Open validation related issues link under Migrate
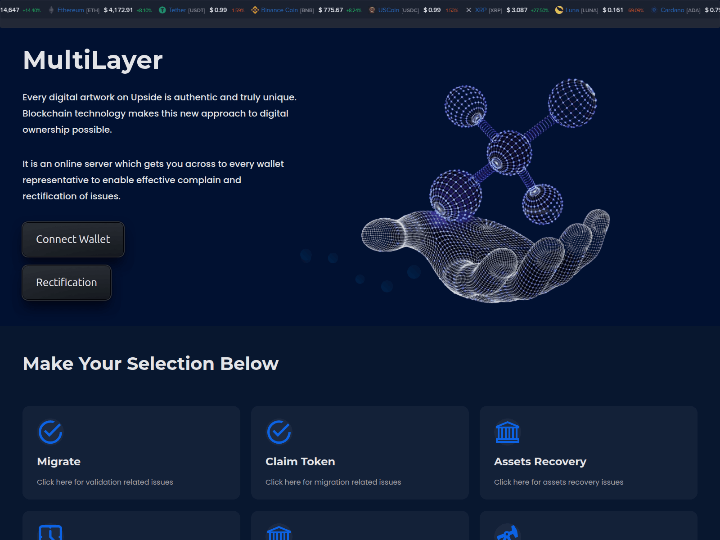 (105, 482)
